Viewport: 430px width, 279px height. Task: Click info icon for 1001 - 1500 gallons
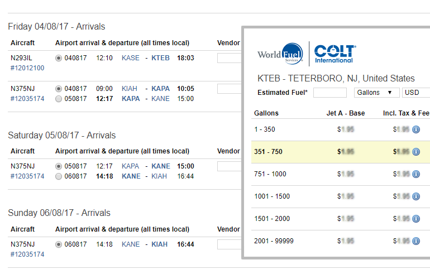coord(415,196)
